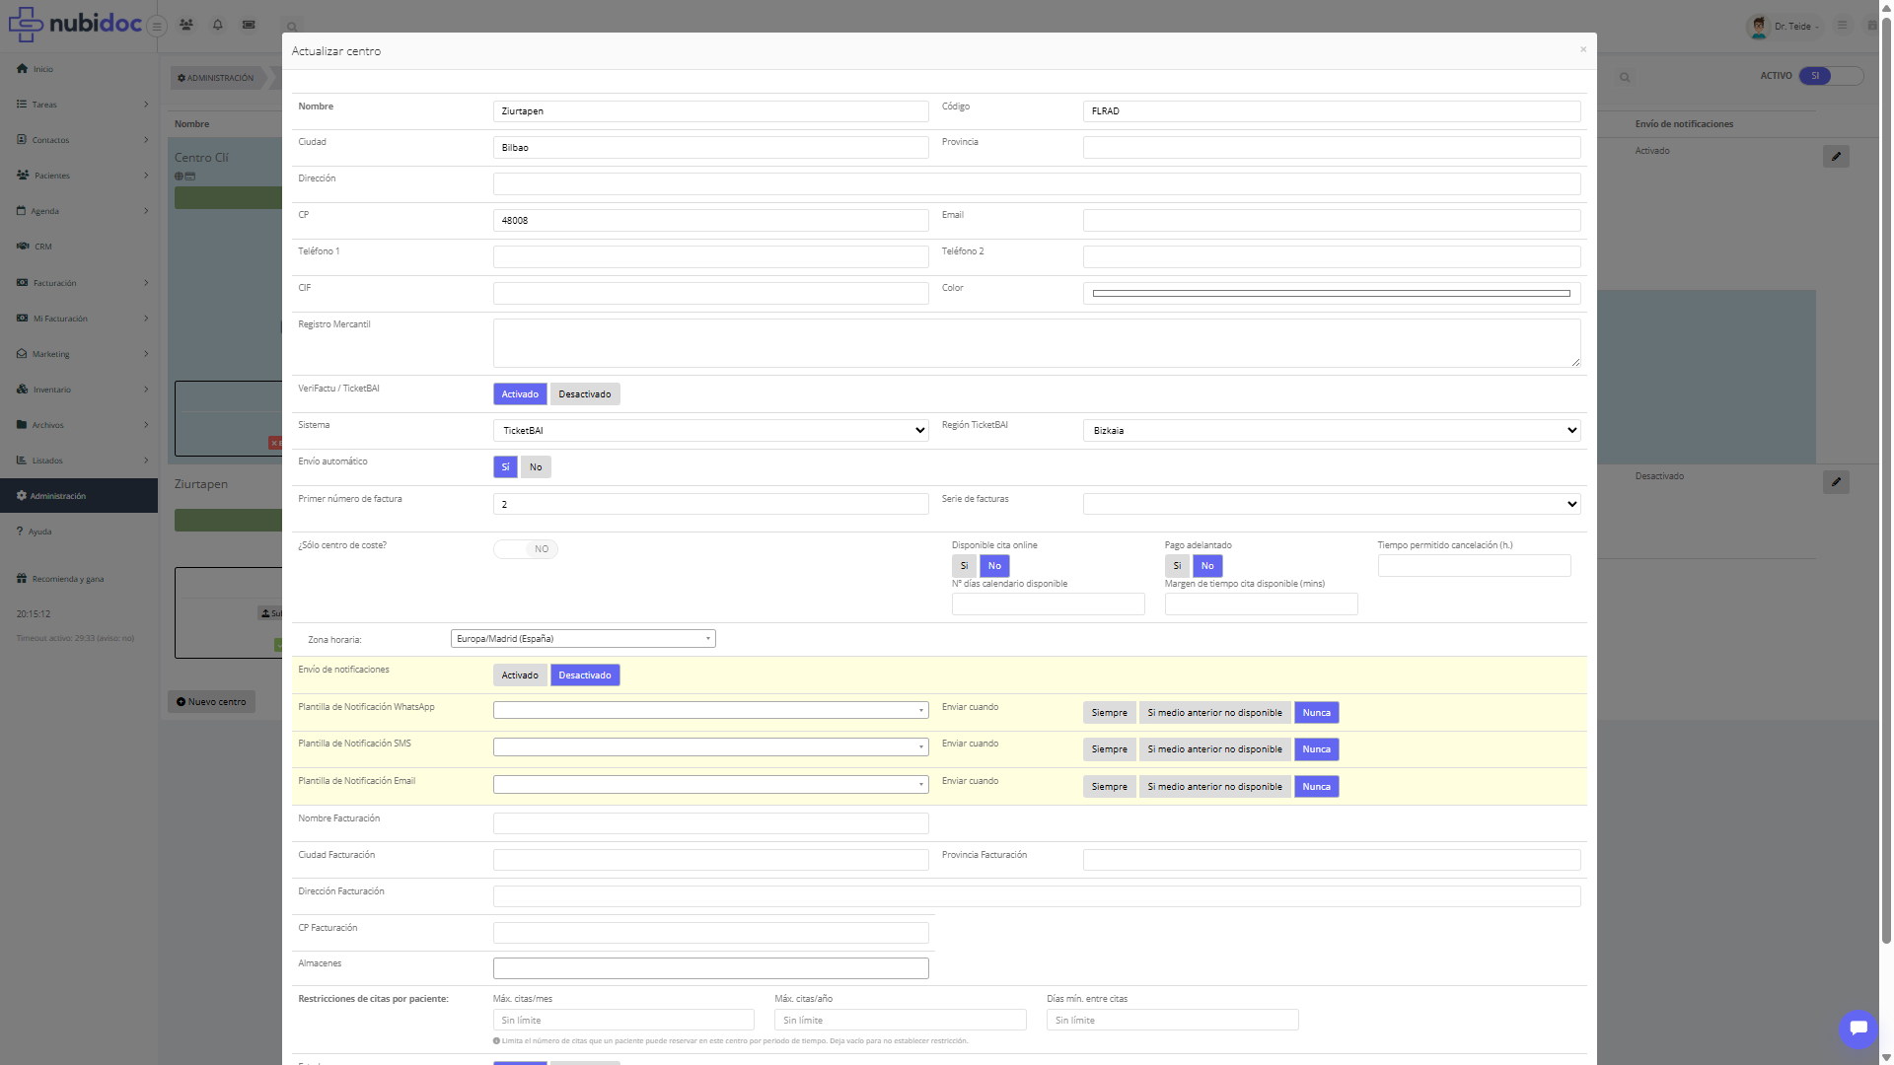Viewport: 1894px width, 1065px height.
Task: Click the Ayuda question mark icon
Action: [20, 531]
